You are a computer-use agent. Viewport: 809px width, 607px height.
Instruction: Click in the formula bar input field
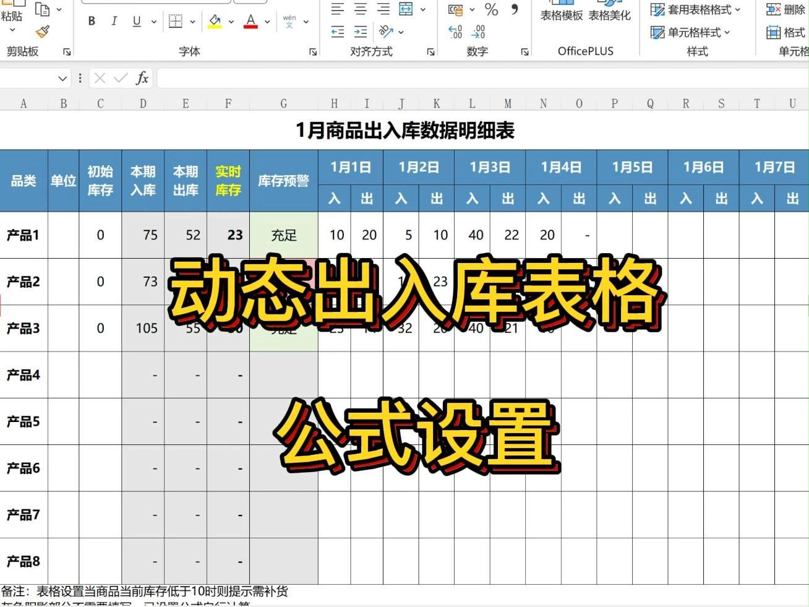[482, 78]
